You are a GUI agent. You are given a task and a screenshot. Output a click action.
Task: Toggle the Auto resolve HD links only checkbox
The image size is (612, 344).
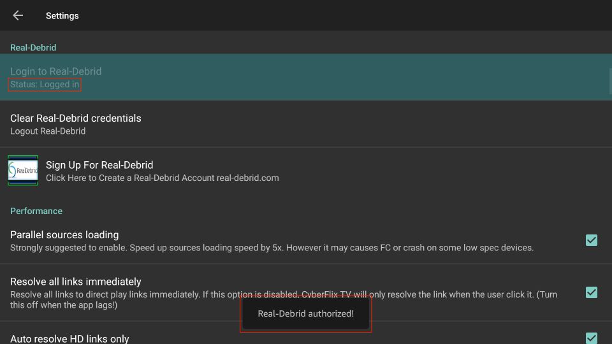[x=592, y=338]
